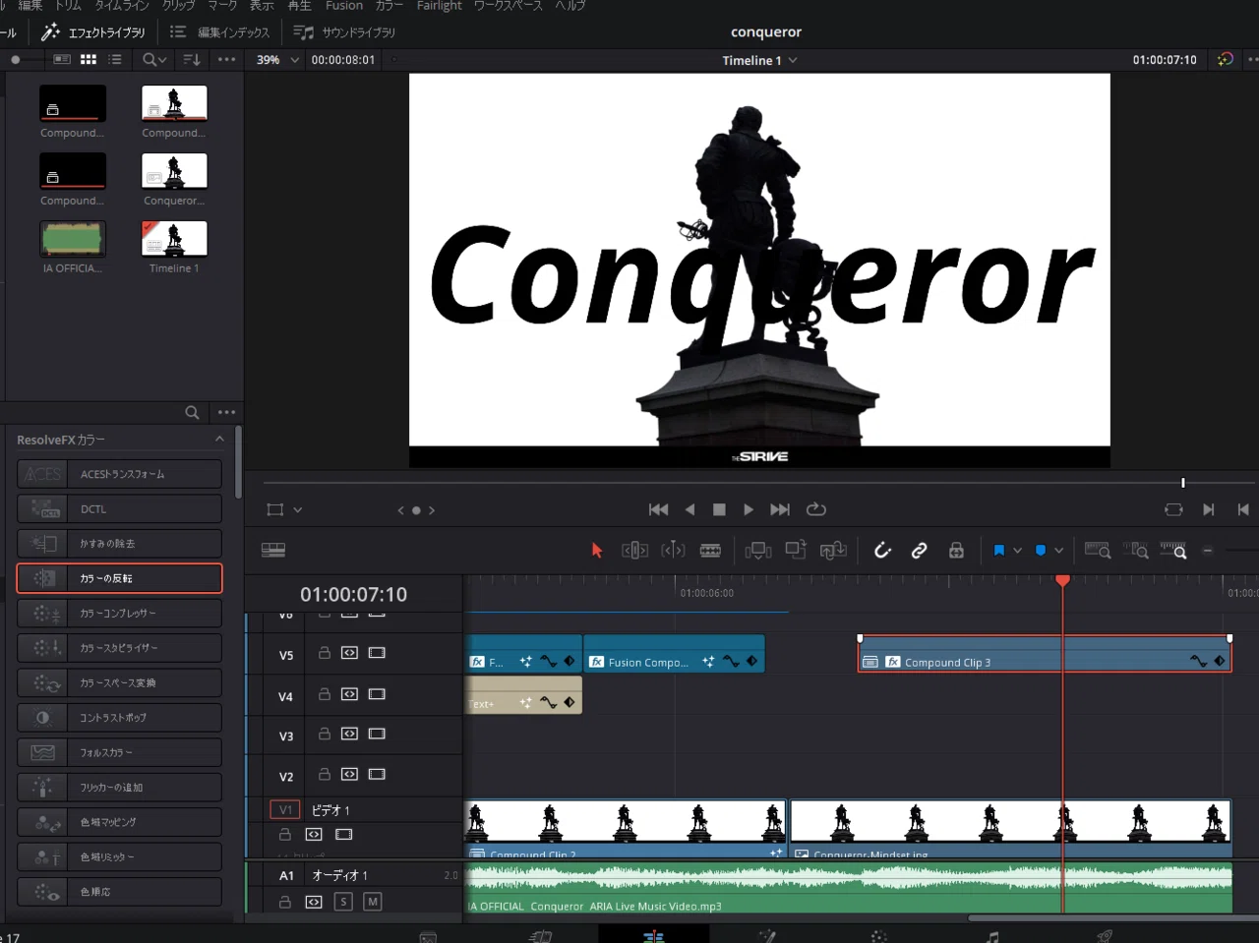Screen dimensions: 1259x943
Task: Click the overwrite clip edit icon
Action: click(796, 551)
